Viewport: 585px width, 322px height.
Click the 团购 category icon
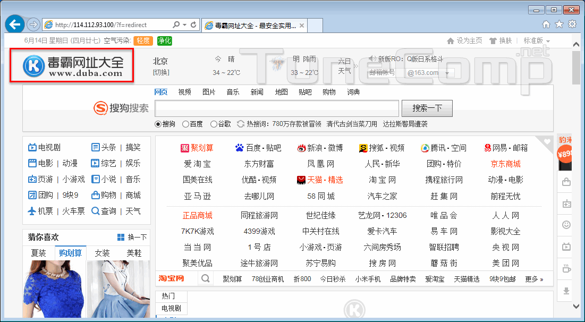32,195
